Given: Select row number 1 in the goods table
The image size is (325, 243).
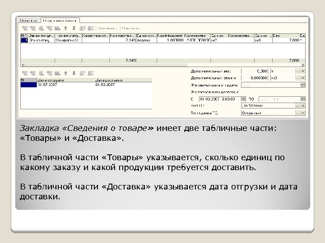Looking at the screenshot, I should pos(24,40).
